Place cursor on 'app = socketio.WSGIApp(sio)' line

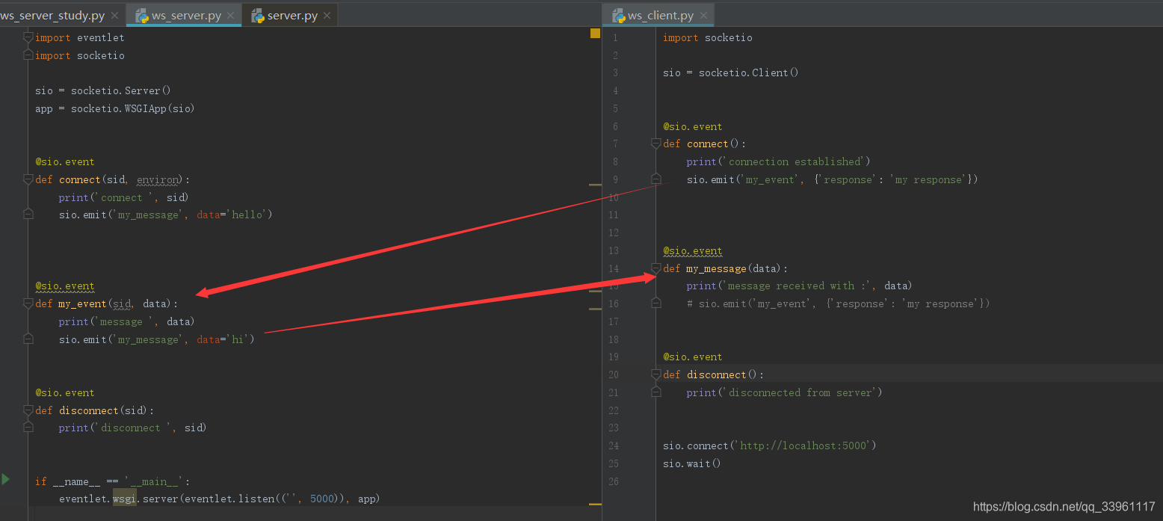coord(115,108)
